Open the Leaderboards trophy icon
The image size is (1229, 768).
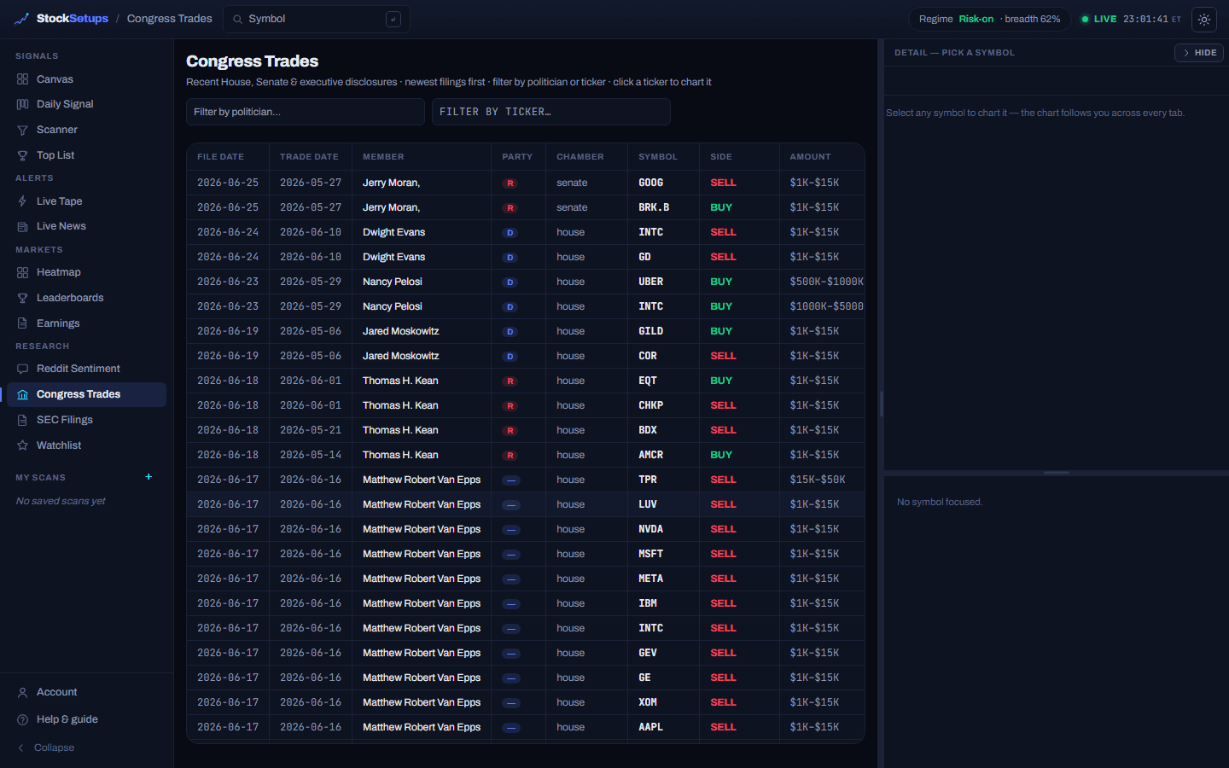[23, 298]
